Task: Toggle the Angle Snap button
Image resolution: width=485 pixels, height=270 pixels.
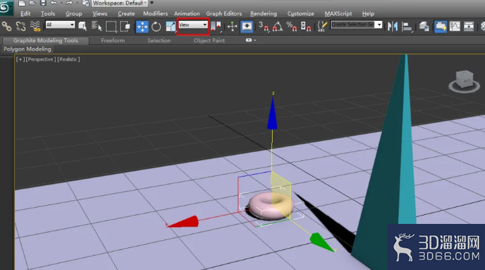Action: 277,27
